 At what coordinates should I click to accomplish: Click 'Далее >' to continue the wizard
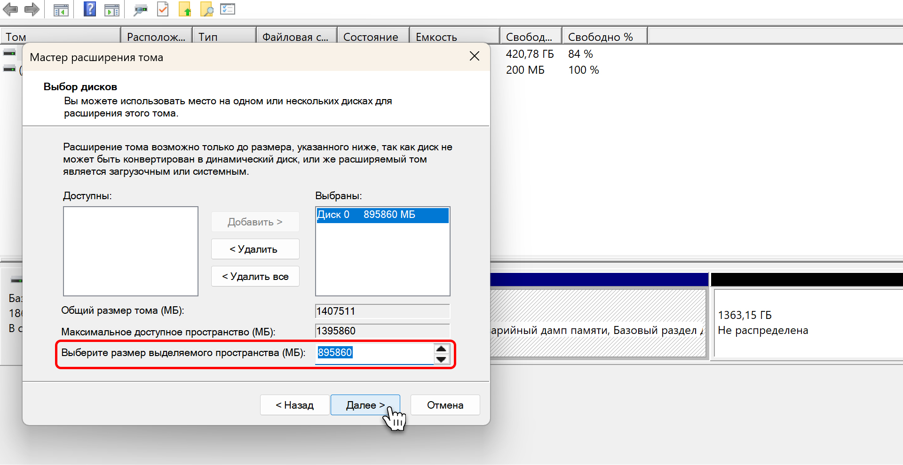(x=365, y=405)
